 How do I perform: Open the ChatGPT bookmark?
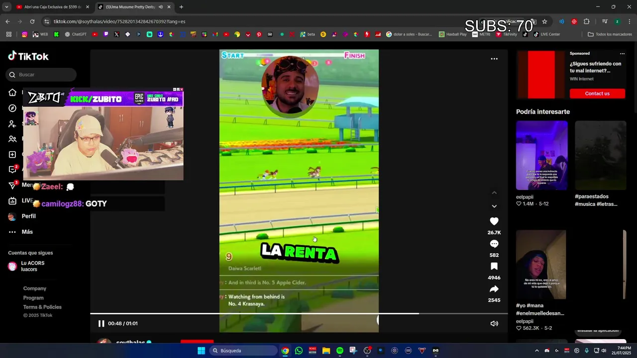[75, 34]
